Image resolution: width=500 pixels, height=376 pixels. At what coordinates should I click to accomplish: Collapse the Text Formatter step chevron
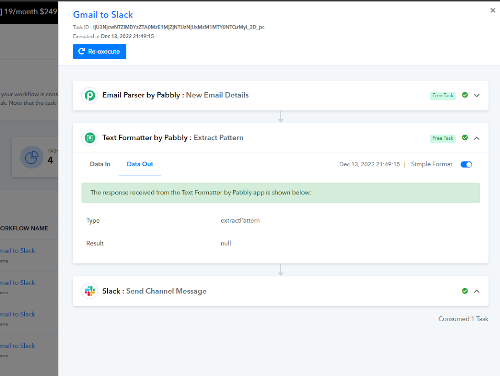pos(477,138)
